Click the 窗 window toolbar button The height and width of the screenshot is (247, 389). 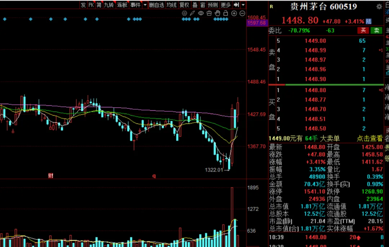(x=203, y=5)
